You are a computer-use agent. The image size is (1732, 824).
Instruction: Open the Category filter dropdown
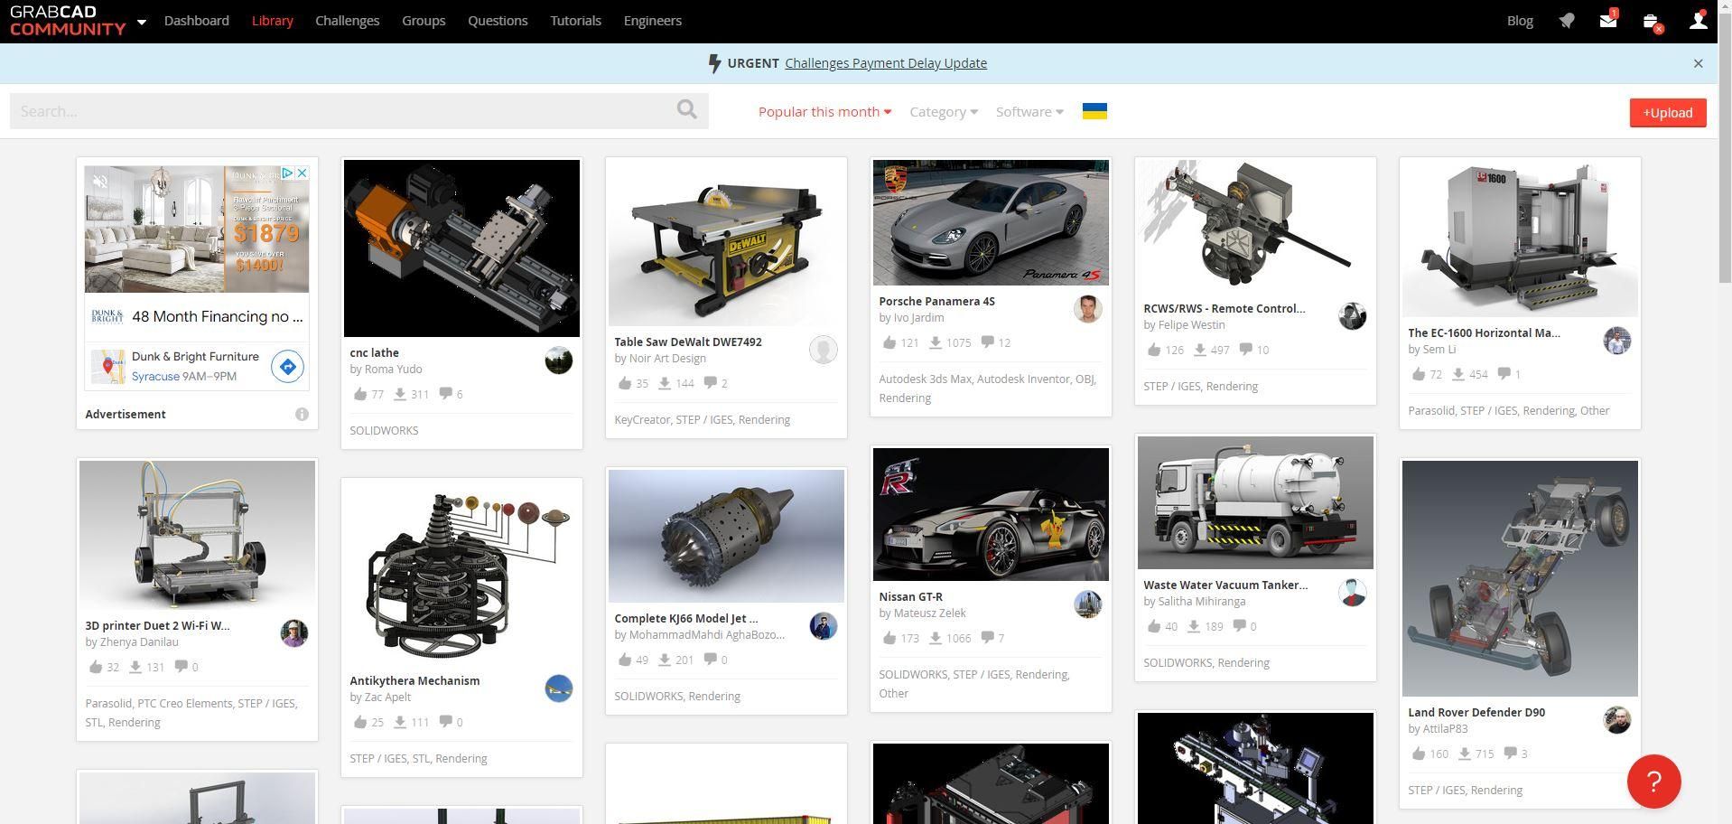[x=943, y=111]
